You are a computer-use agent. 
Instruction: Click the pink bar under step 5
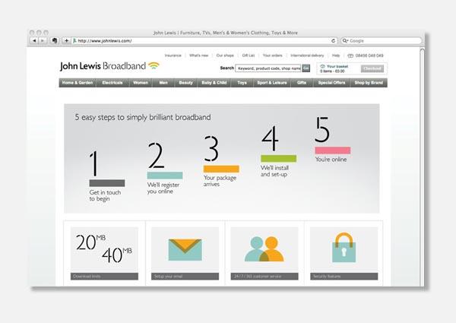click(333, 150)
